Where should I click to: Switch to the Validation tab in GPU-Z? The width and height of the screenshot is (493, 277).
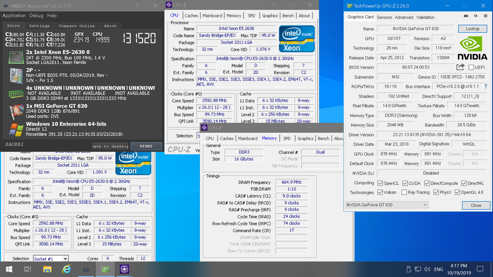point(425,17)
